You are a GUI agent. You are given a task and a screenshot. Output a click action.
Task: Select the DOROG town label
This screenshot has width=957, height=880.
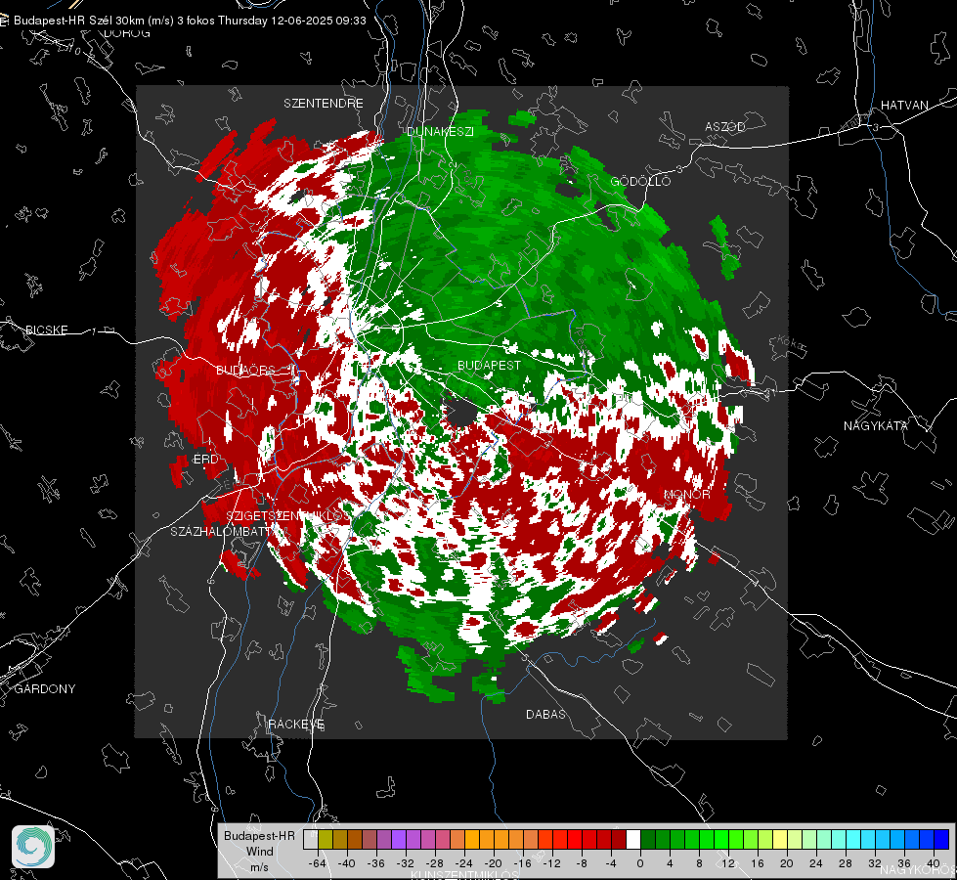click(x=127, y=33)
